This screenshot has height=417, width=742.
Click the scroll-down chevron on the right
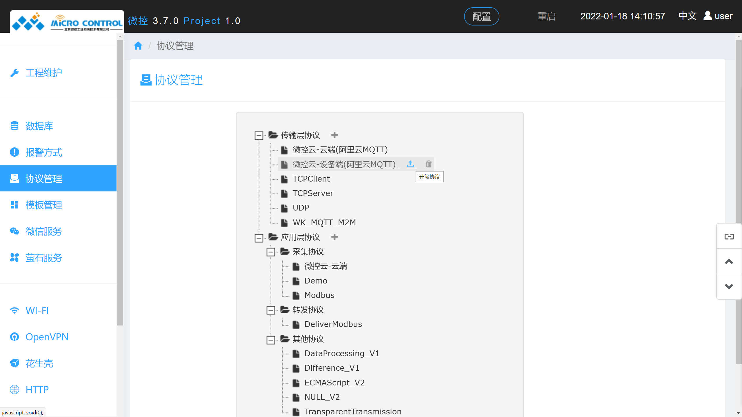(729, 286)
